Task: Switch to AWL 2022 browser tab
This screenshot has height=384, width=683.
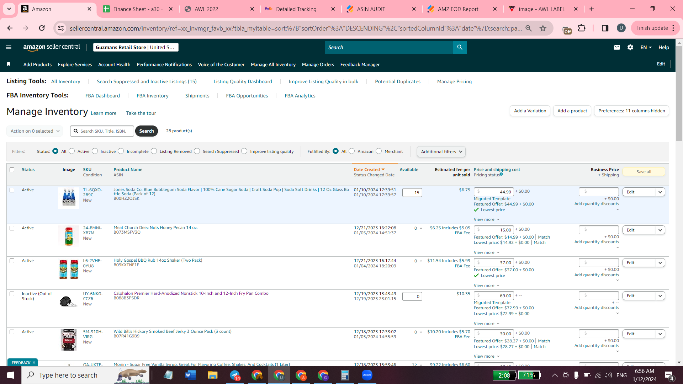Action: [x=219, y=9]
